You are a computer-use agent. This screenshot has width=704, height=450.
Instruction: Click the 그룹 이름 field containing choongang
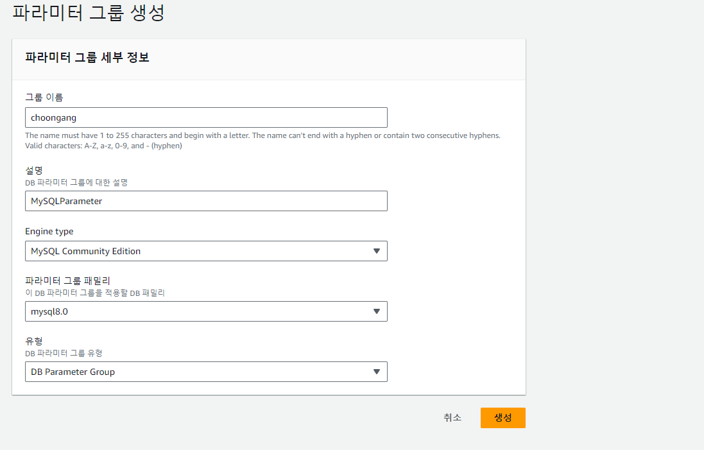pyautogui.click(x=206, y=117)
